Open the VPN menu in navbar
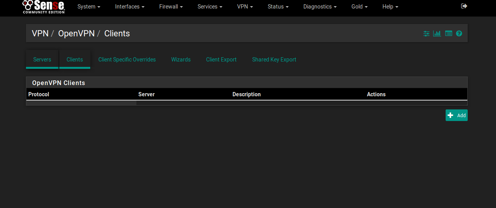 245,7
